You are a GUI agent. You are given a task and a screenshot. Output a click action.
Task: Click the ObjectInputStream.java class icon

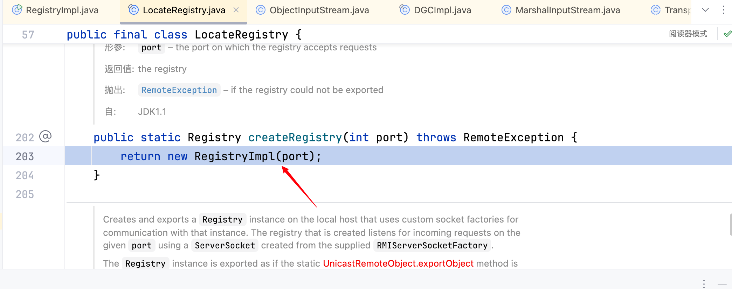coord(260,10)
